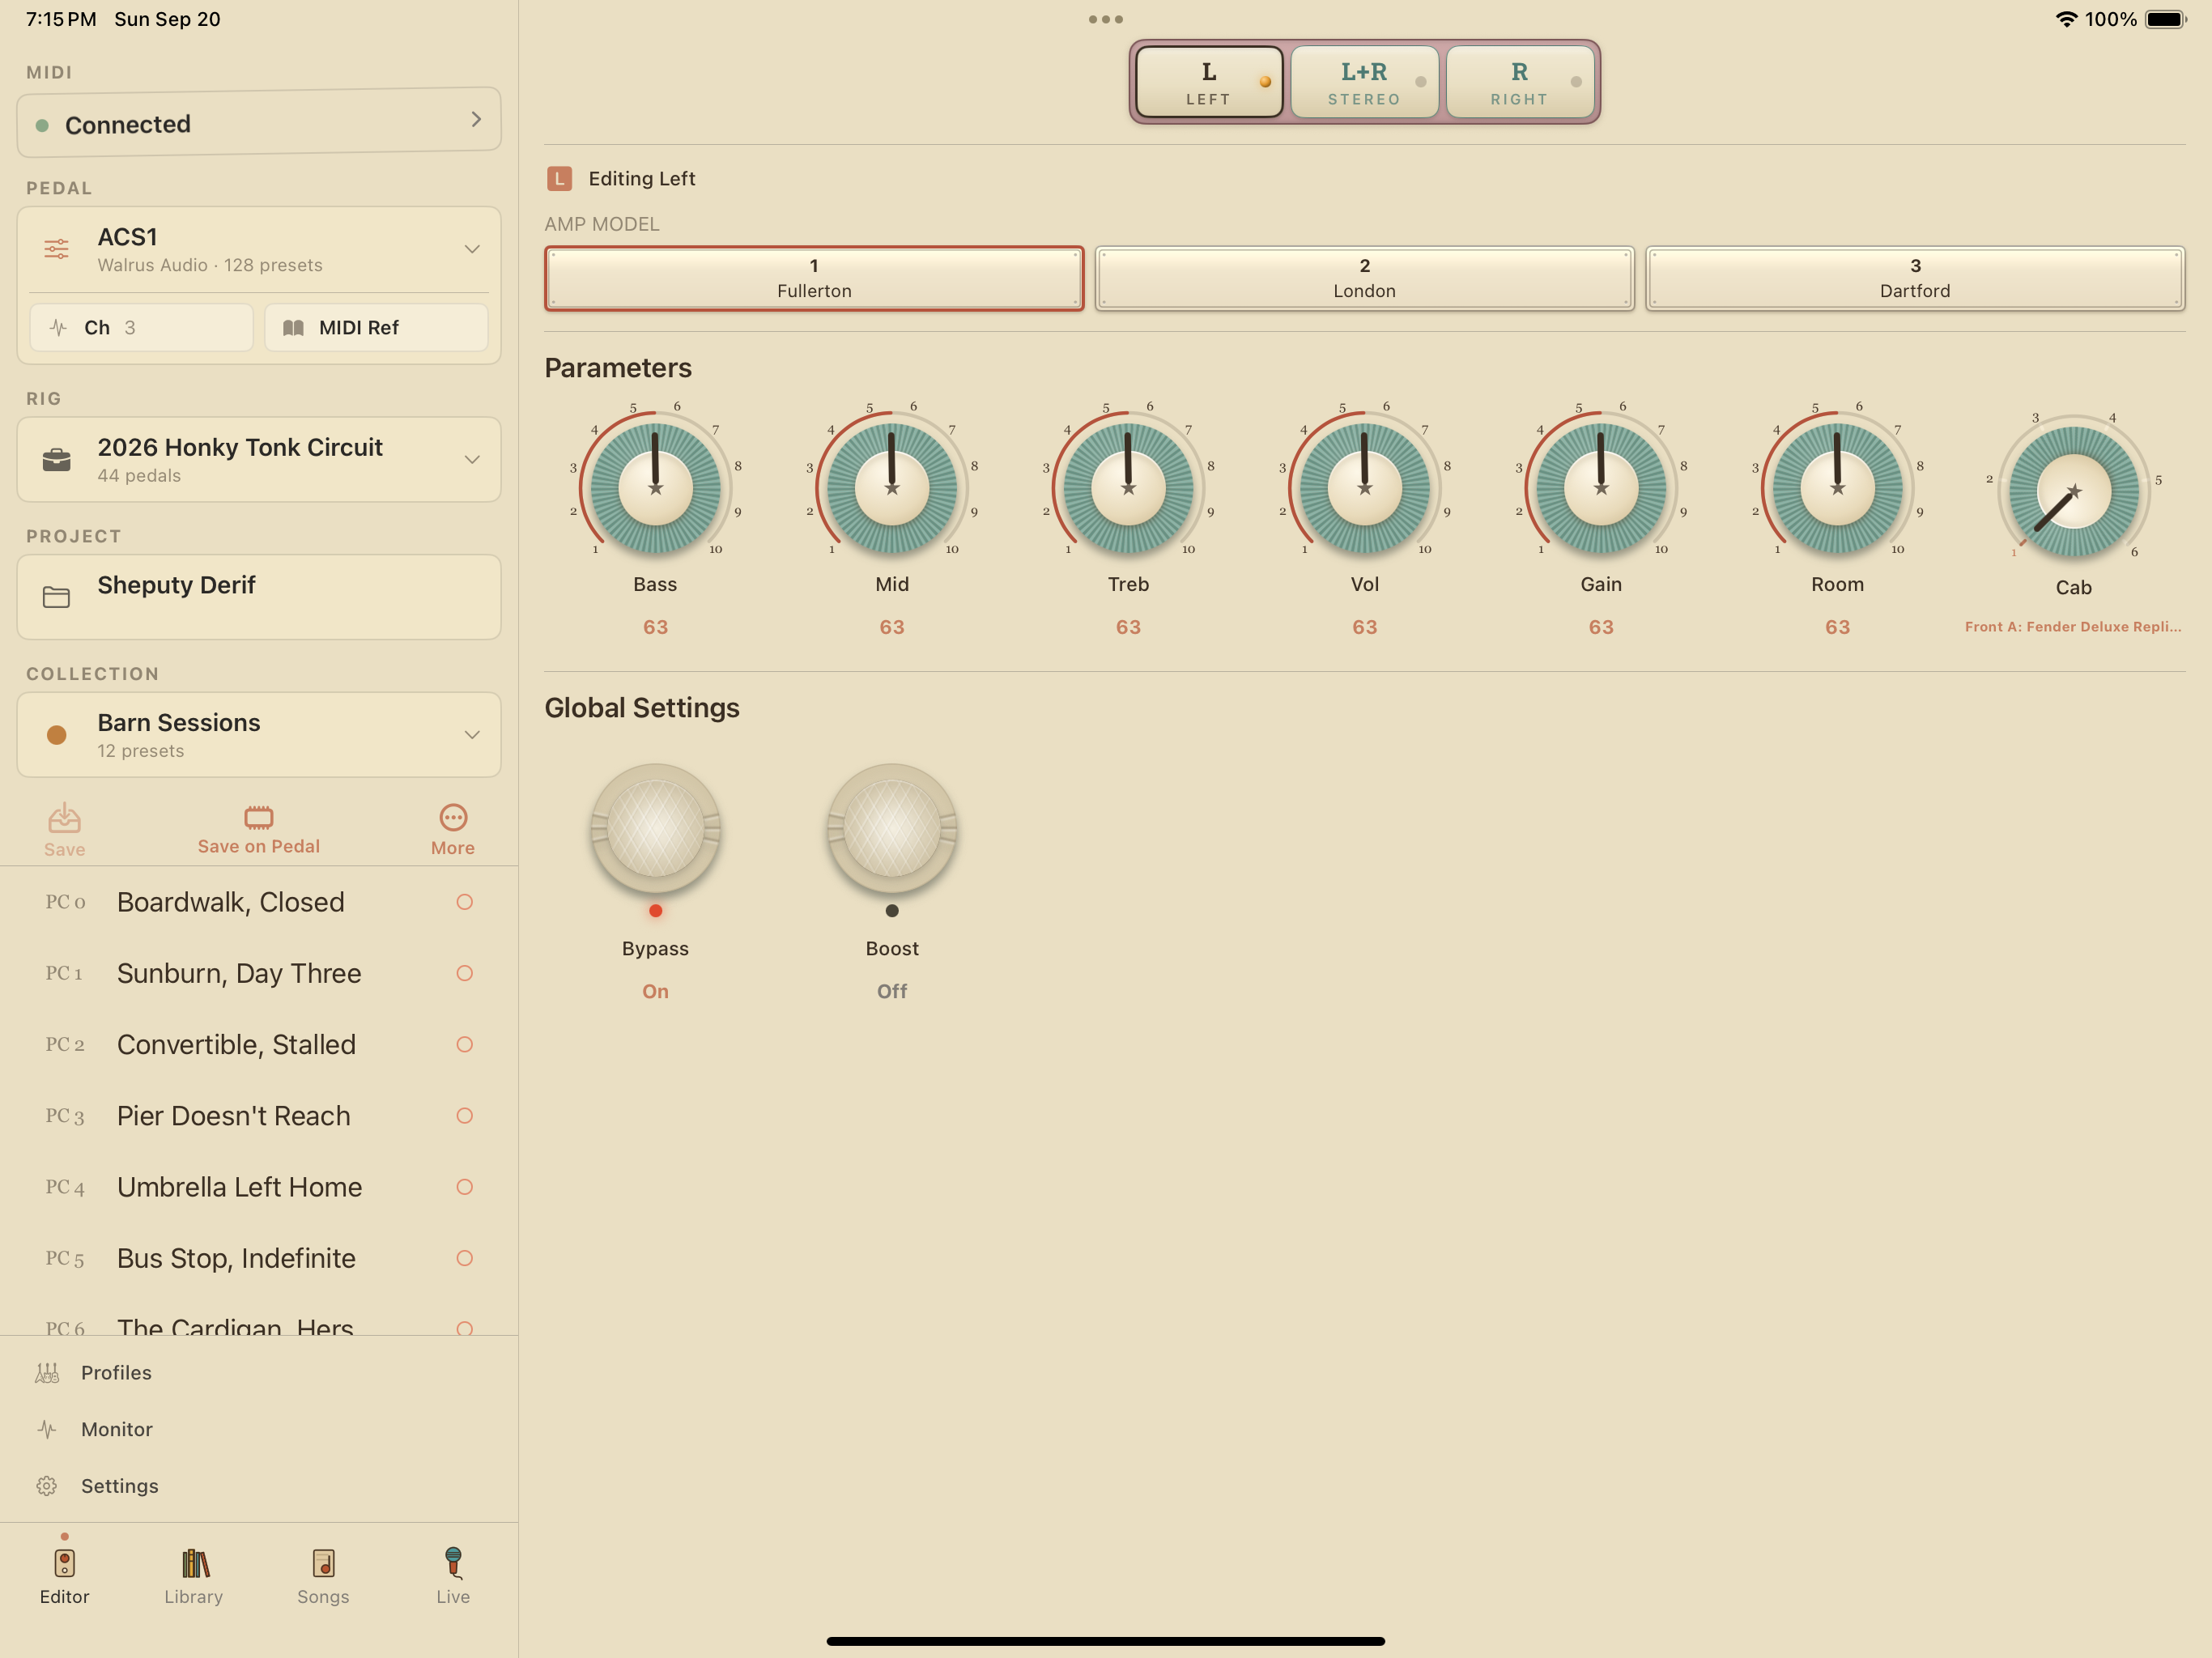
Task: Tap the ACS1 pedal sliders icon
Action: pos(57,249)
